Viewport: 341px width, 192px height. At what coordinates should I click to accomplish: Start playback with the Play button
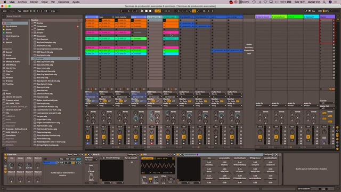(142, 11)
